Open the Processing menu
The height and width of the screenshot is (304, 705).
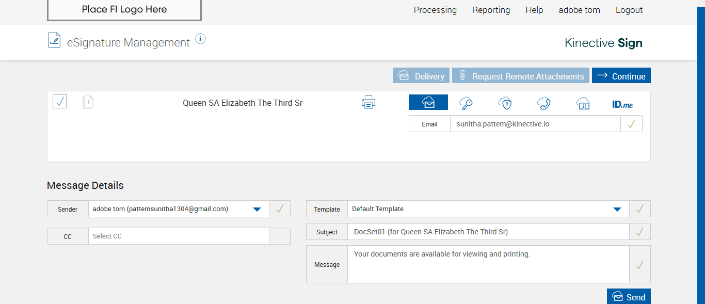[435, 10]
